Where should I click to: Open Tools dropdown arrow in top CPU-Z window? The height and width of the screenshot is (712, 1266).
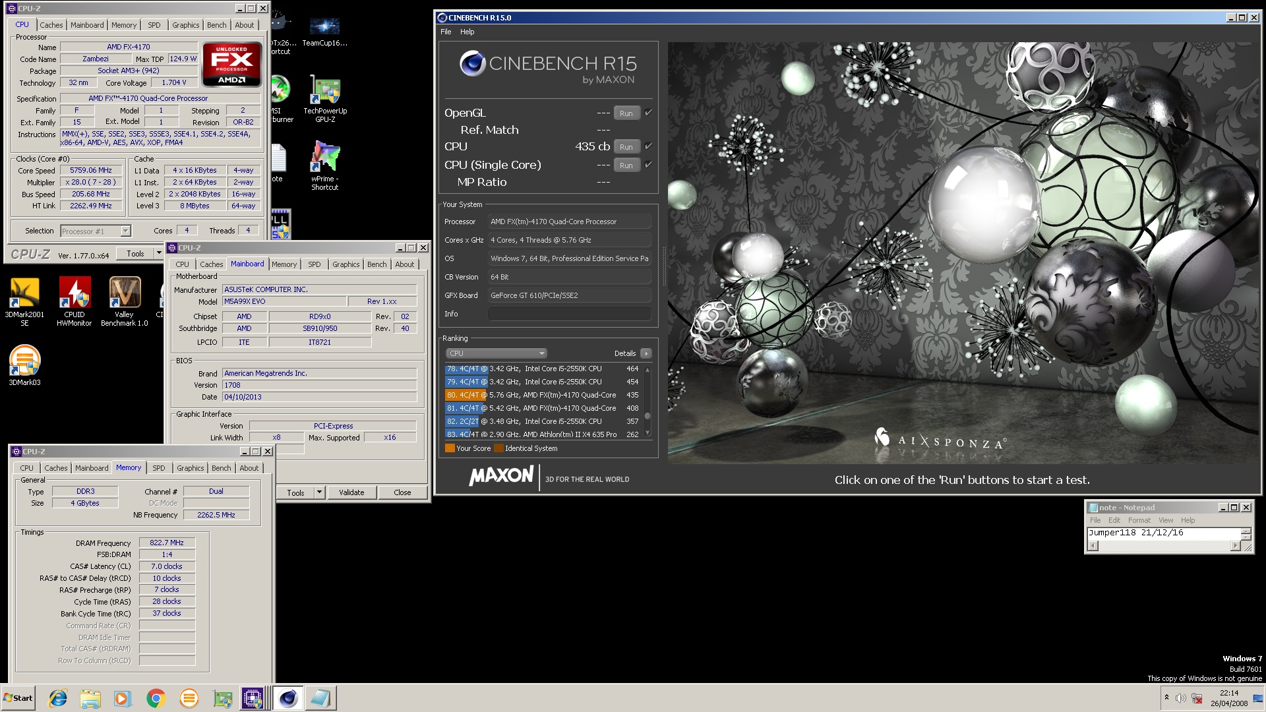pos(159,253)
